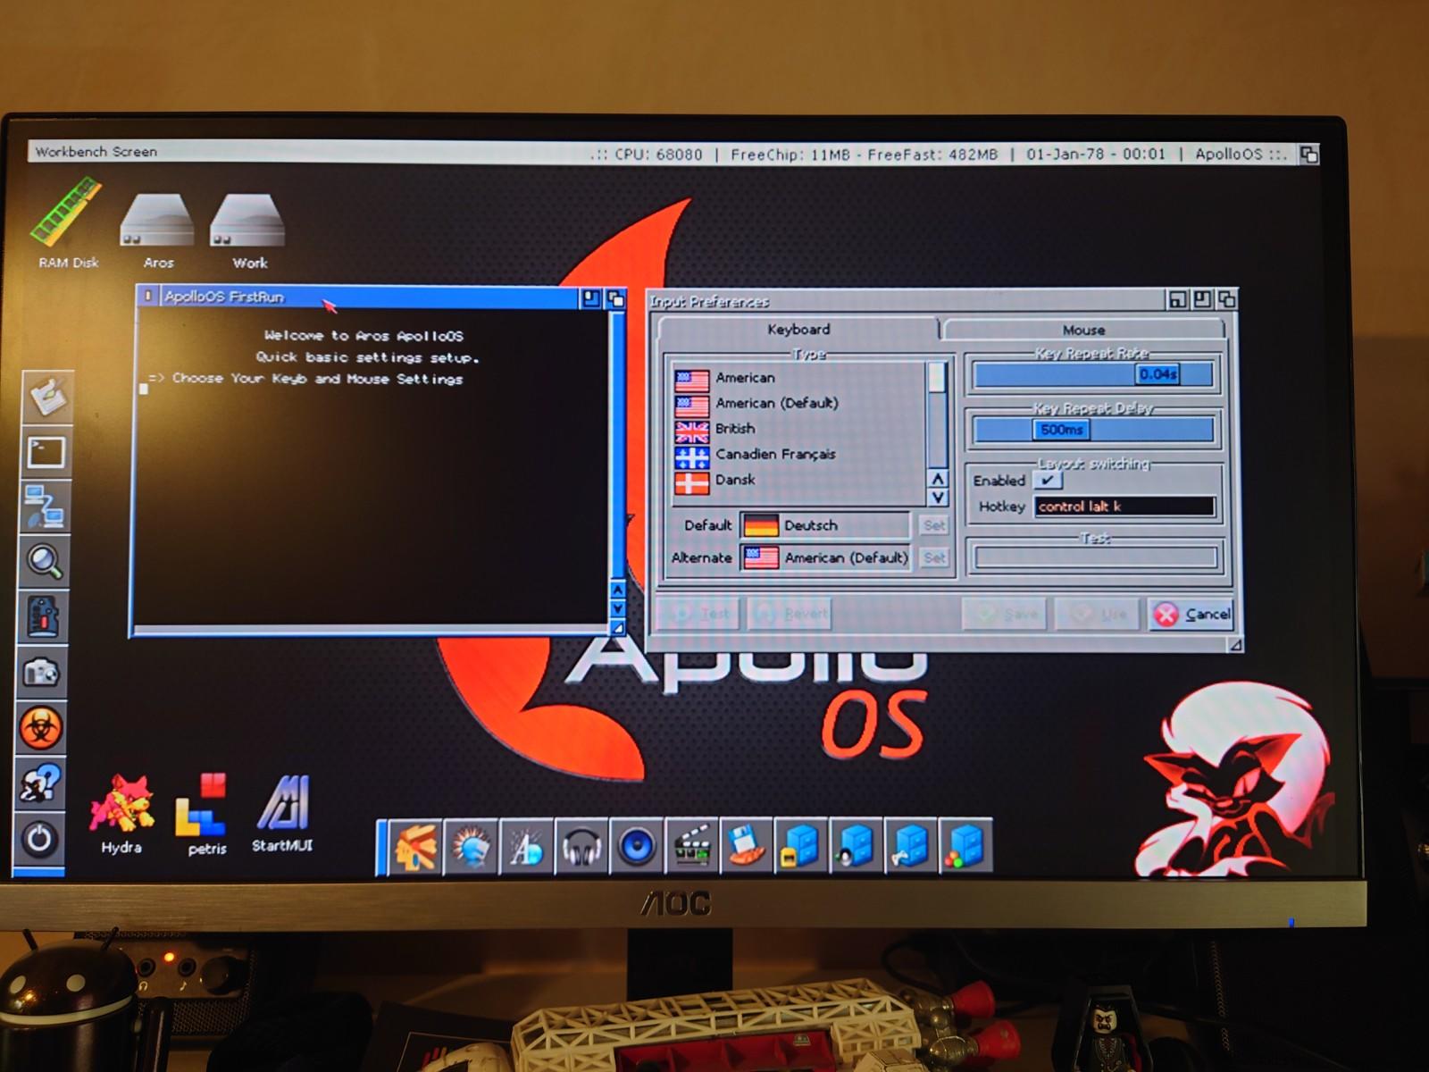Launch the Hydra desktop icon
Screen dimensions: 1429x1072
coord(121,813)
